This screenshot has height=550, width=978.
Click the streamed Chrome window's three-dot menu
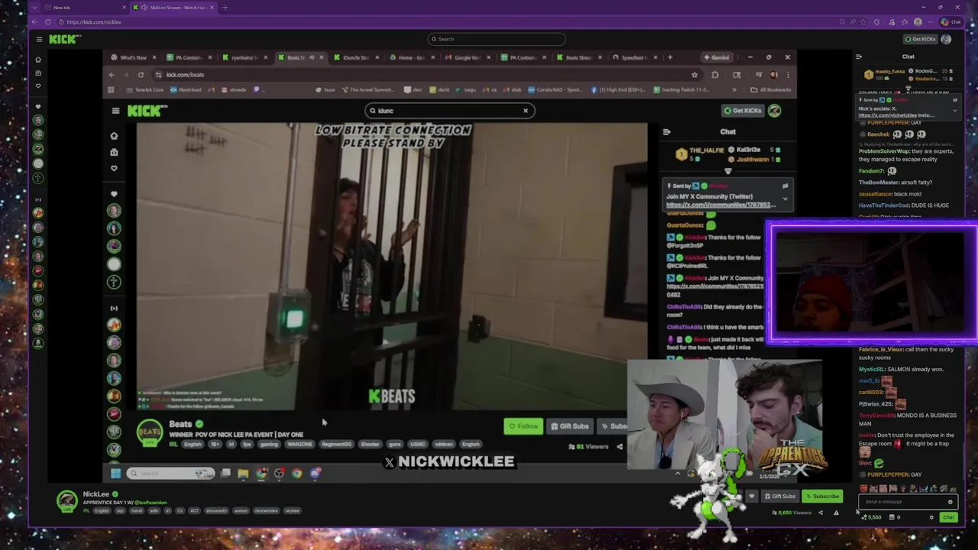point(788,75)
